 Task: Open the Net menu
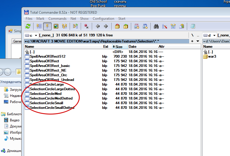click(x=73, y=19)
